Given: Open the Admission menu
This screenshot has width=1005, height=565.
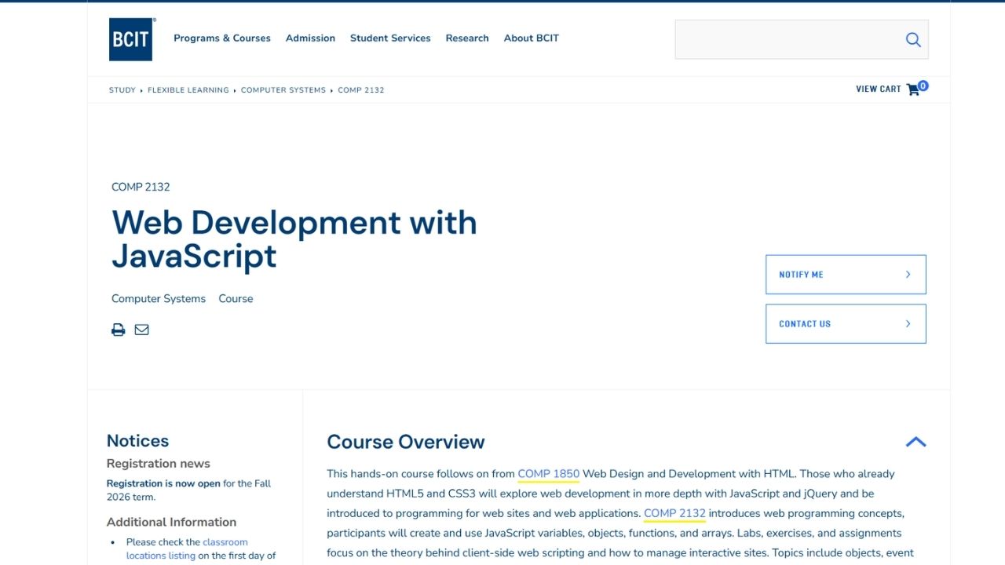Looking at the screenshot, I should tap(310, 38).
